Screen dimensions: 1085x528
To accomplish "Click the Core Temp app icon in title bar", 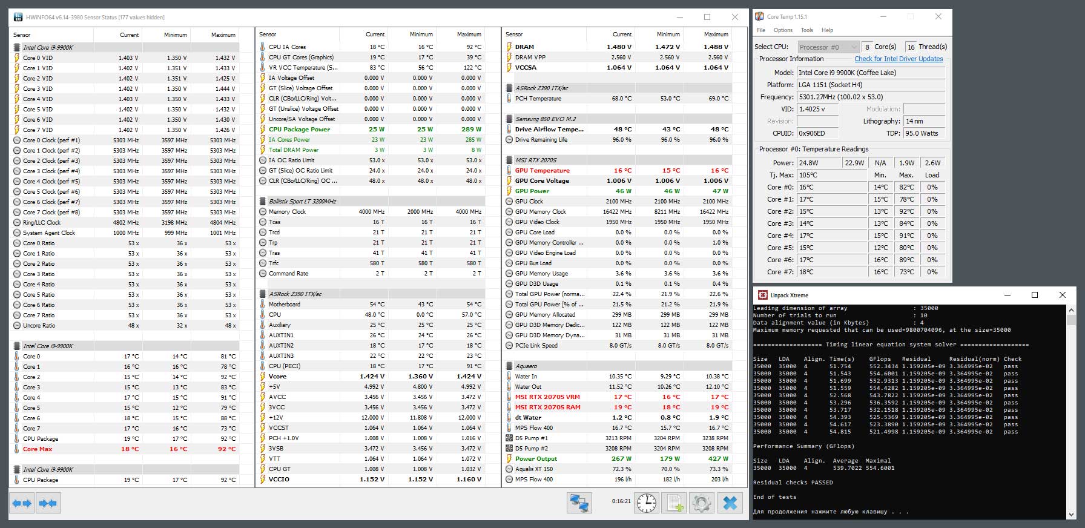I will click(x=759, y=16).
